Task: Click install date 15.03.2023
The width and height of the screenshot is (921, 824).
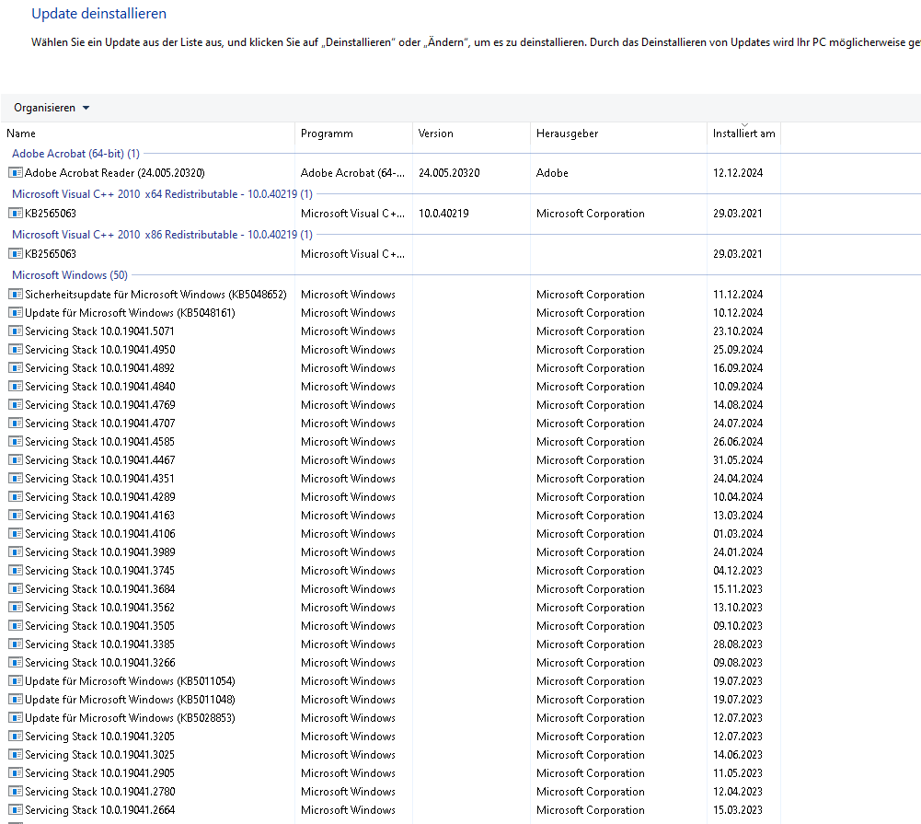Action: pyautogui.click(x=738, y=810)
